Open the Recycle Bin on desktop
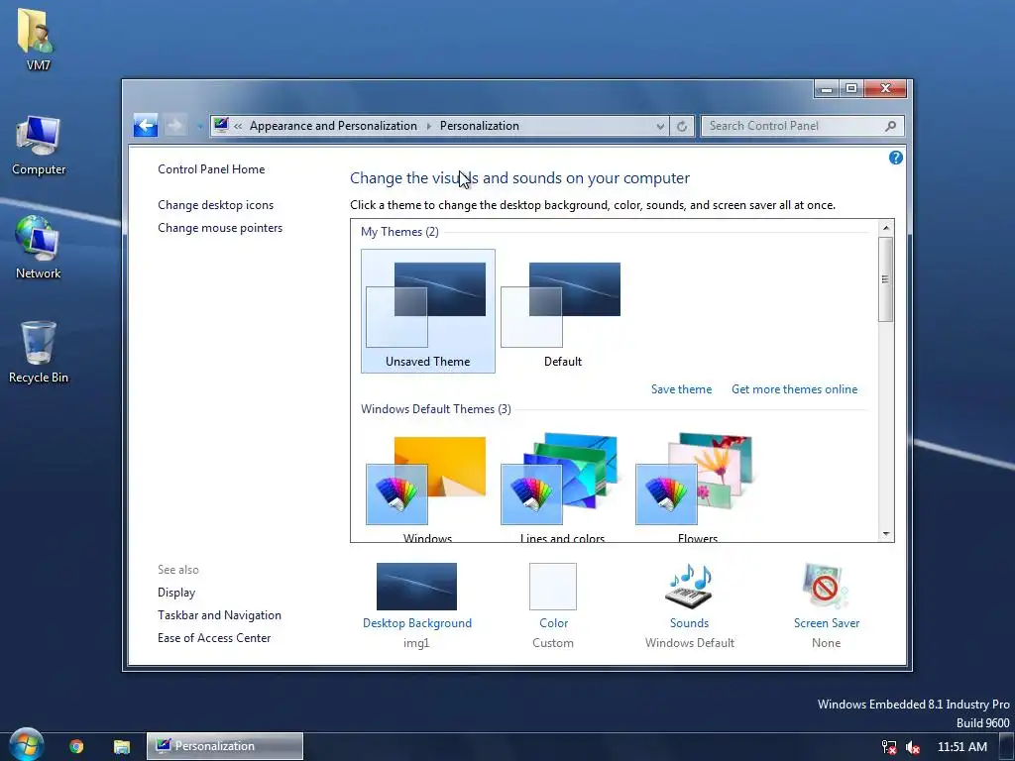The height and width of the screenshot is (761, 1015). [x=39, y=353]
